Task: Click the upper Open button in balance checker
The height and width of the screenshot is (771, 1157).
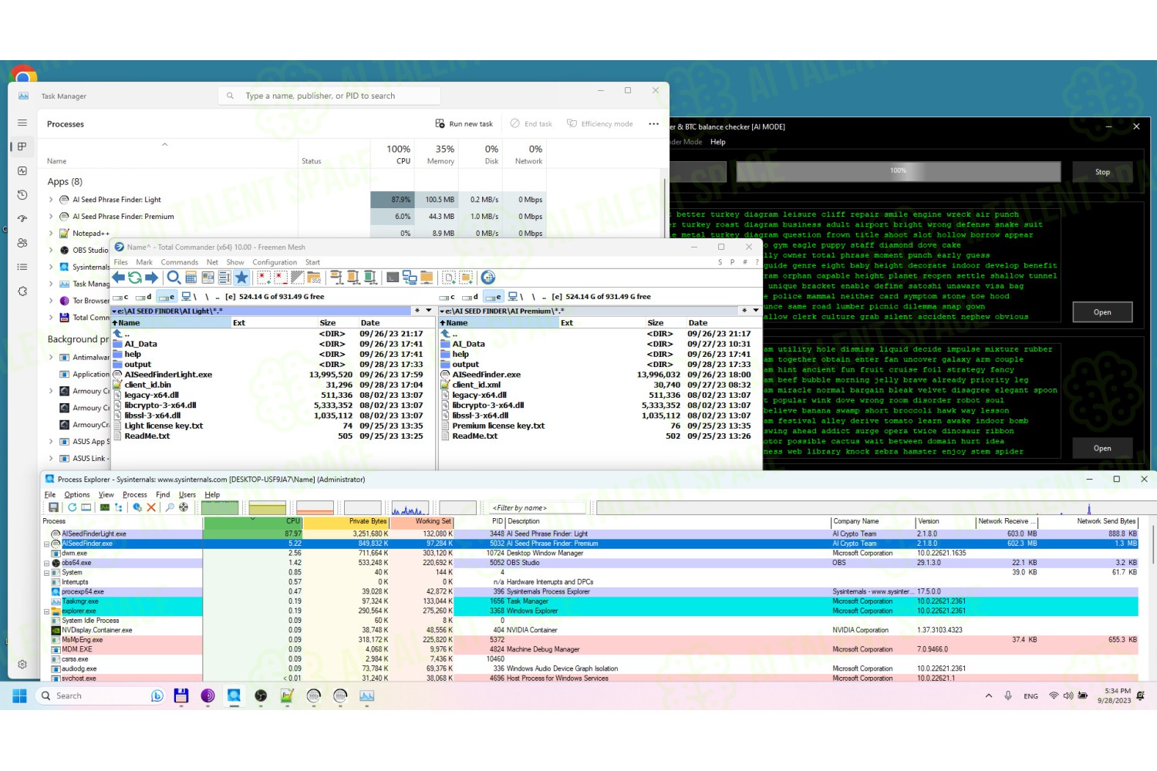Action: coord(1102,312)
